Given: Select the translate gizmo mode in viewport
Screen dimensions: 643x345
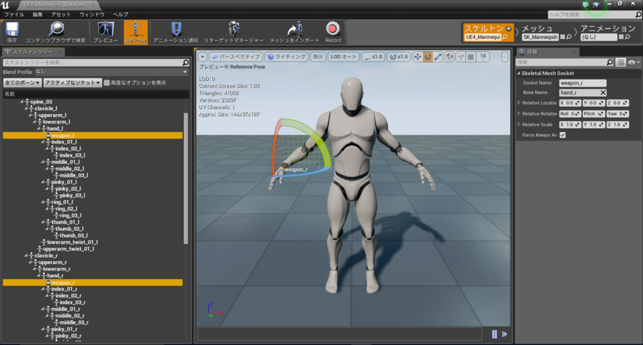Looking at the screenshot, I should click(418, 57).
